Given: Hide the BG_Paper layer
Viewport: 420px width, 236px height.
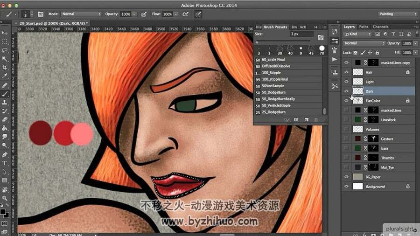Looking at the screenshot, I should (x=346, y=177).
